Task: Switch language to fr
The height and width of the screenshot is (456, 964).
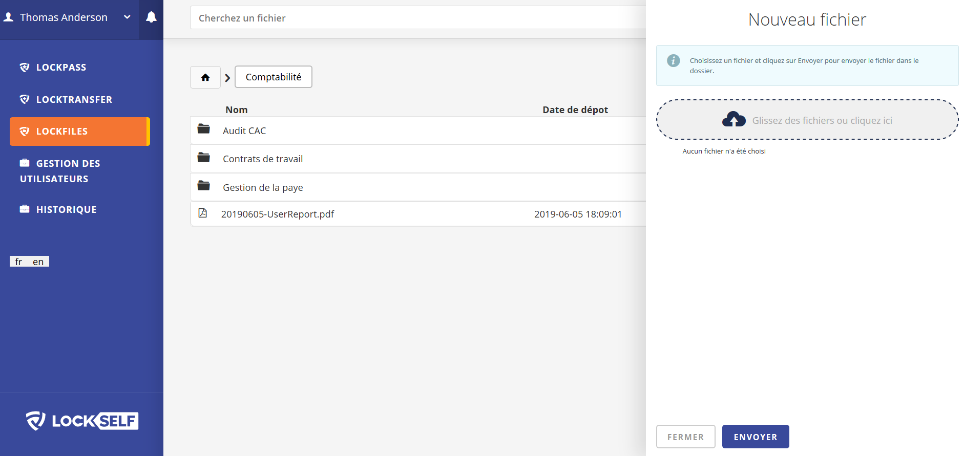Action: (x=18, y=262)
